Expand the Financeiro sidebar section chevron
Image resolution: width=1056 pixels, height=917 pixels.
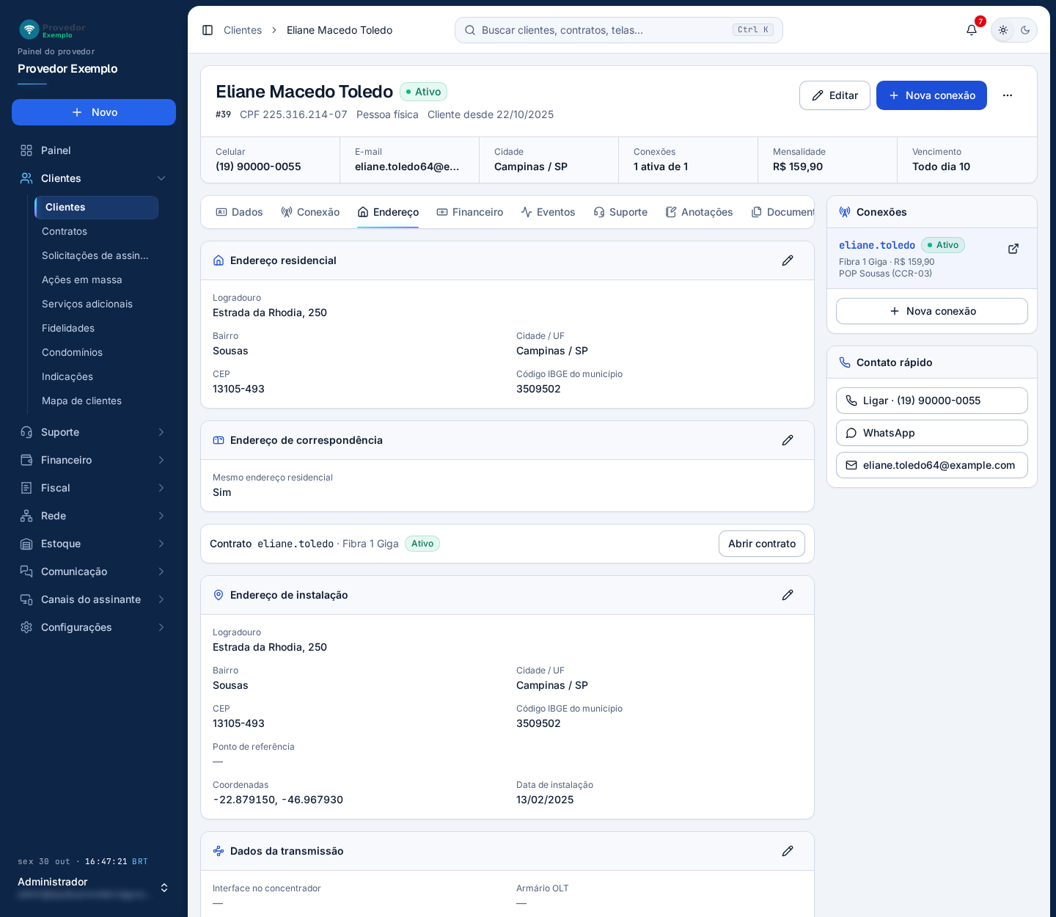click(161, 460)
